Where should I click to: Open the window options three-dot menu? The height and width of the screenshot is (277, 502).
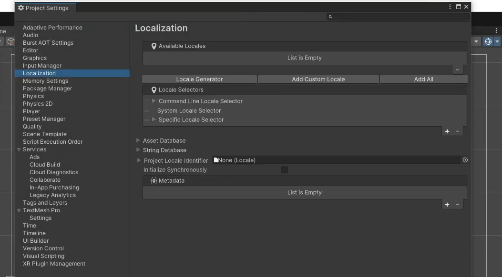[450, 6]
